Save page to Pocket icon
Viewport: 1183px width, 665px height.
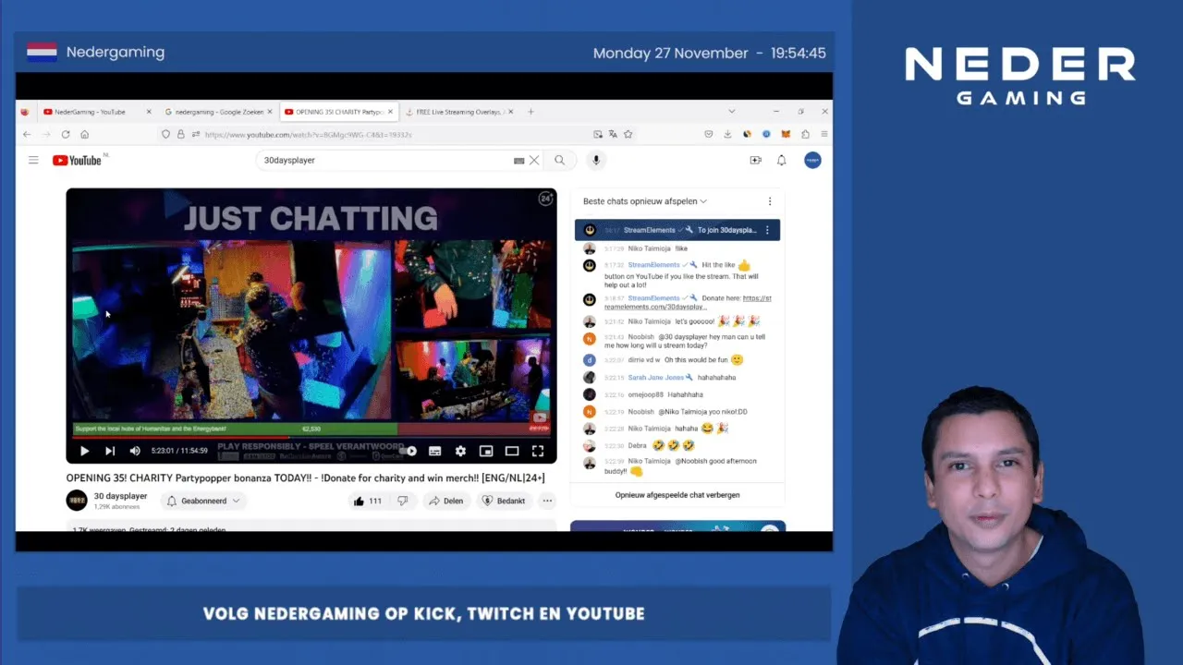(x=709, y=134)
